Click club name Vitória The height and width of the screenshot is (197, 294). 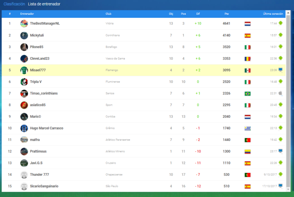click(109, 24)
